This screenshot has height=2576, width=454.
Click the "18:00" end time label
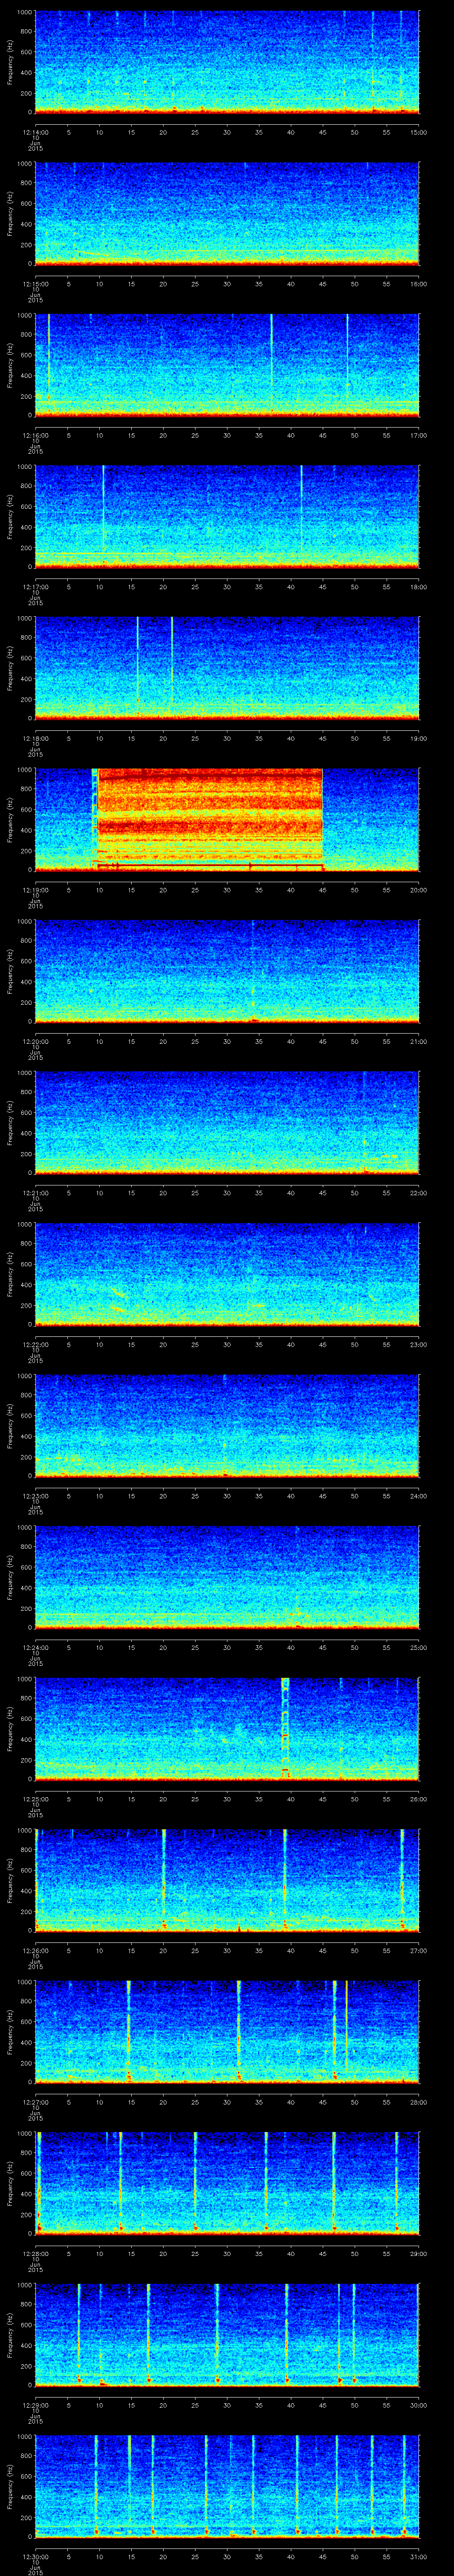[419, 586]
